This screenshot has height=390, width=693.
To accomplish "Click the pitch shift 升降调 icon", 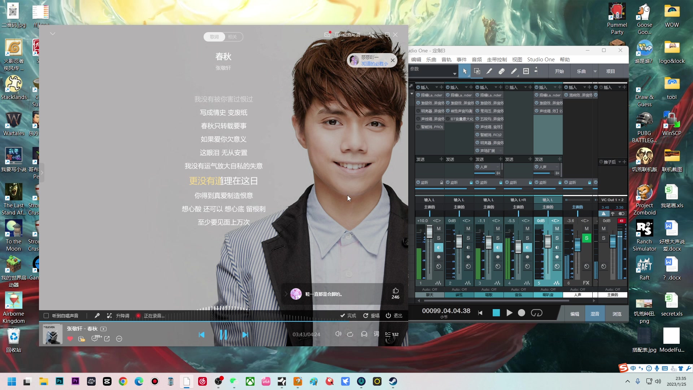I will click(x=109, y=316).
